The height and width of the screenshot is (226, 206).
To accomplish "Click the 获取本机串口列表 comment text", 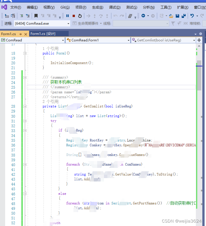I will pos(66,82).
